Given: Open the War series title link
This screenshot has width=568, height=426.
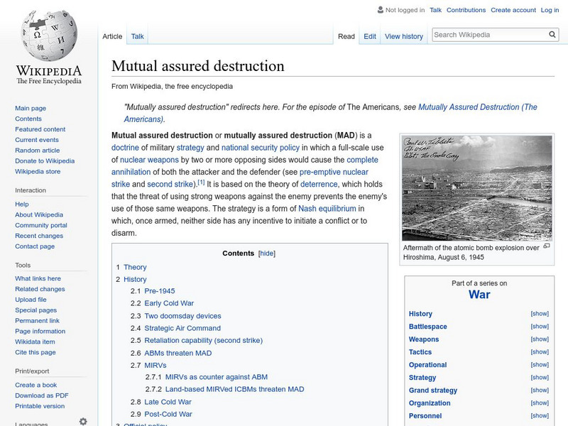Looking at the screenshot, I should (479, 294).
